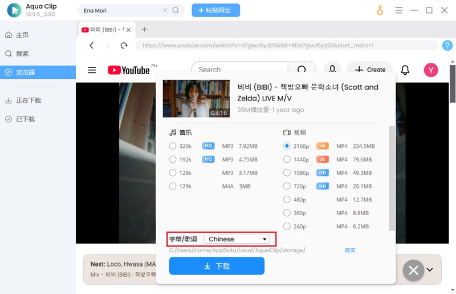Open the YouTube guide menu

(x=92, y=70)
